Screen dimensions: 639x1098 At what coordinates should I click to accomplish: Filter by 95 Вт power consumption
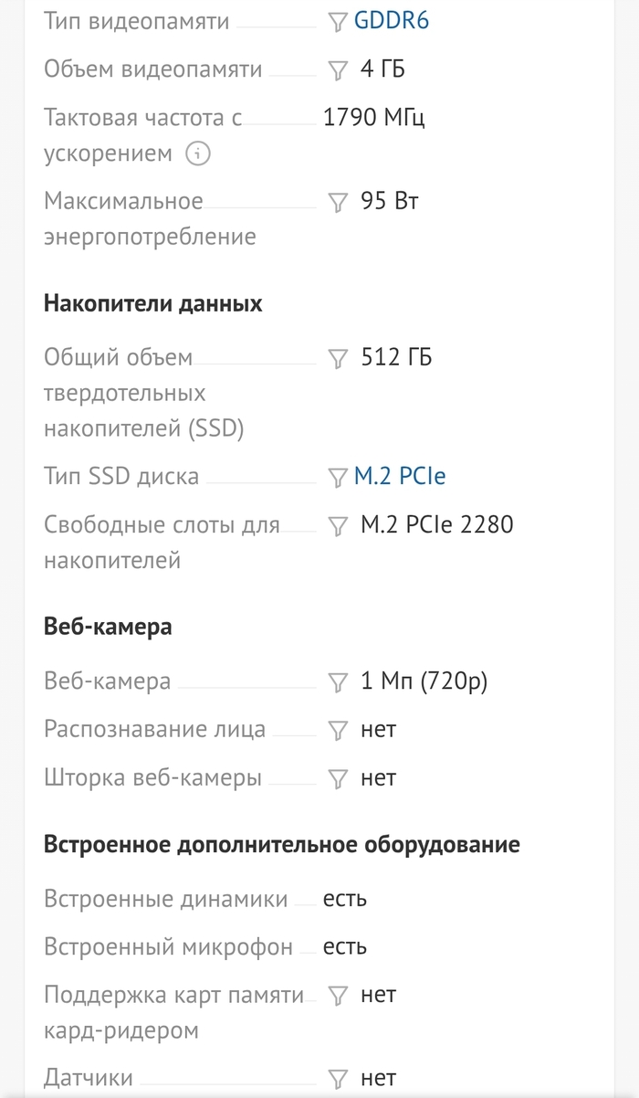(x=338, y=202)
